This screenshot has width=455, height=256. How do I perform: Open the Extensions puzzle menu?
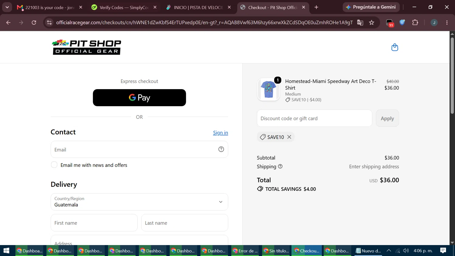click(x=415, y=22)
